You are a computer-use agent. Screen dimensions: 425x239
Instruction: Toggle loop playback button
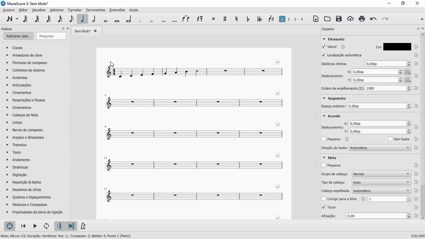(x=46, y=226)
